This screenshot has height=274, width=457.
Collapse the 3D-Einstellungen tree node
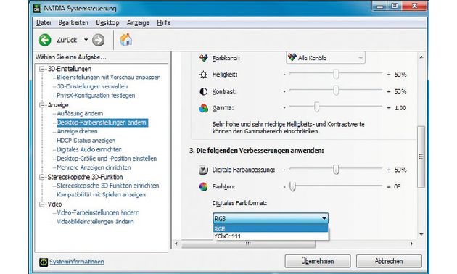pyautogui.click(x=42, y=69)
